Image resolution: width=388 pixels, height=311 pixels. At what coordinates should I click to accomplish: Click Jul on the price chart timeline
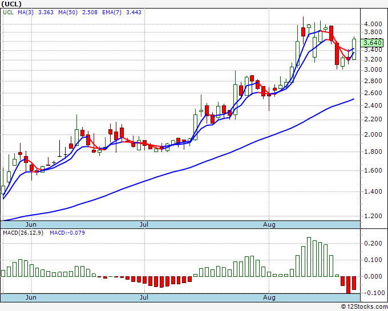(x=144, y=224)
